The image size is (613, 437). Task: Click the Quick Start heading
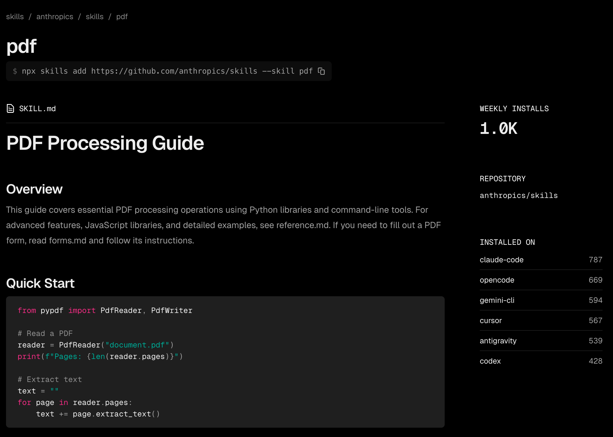pos(40,283)
